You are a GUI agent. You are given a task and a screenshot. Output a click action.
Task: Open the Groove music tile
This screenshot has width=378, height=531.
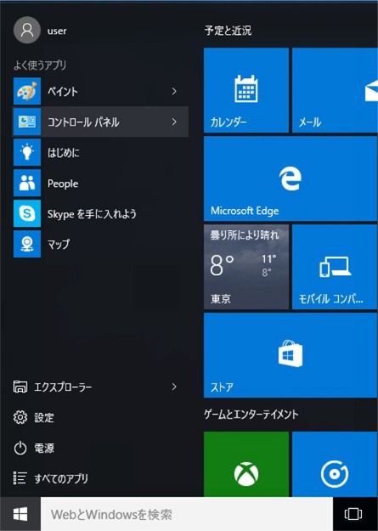pos(335,464)
